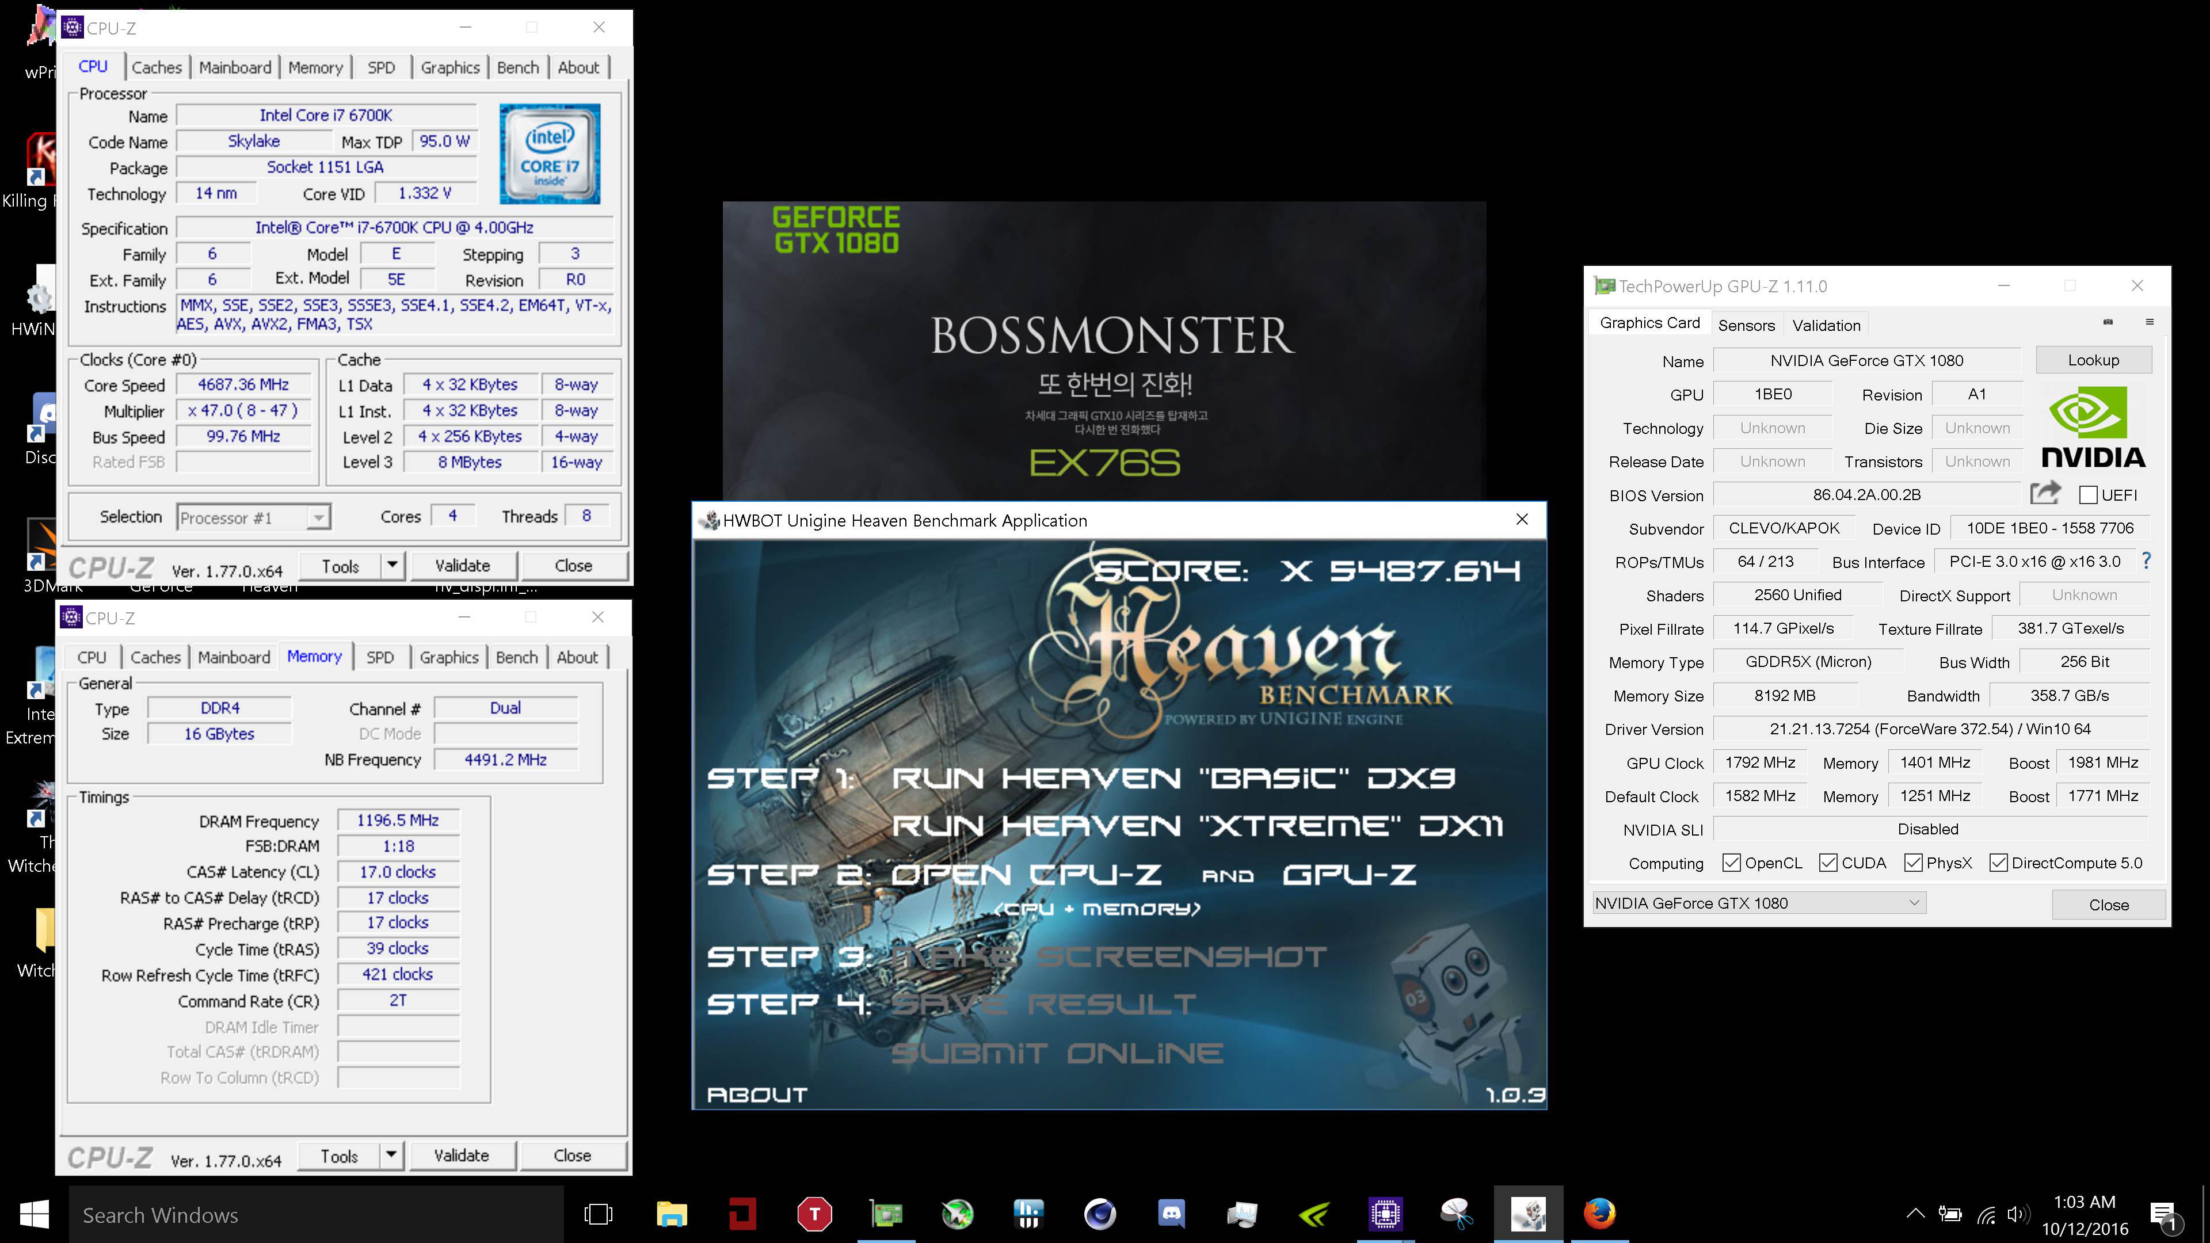The image size is (2210, 1243).
Task: Click the taskbar clock showing 1:03 AM
Action: pyautogui.click(x=2084, y=1214)
